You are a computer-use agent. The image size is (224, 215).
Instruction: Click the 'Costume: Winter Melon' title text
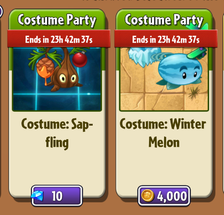[163, 132]
